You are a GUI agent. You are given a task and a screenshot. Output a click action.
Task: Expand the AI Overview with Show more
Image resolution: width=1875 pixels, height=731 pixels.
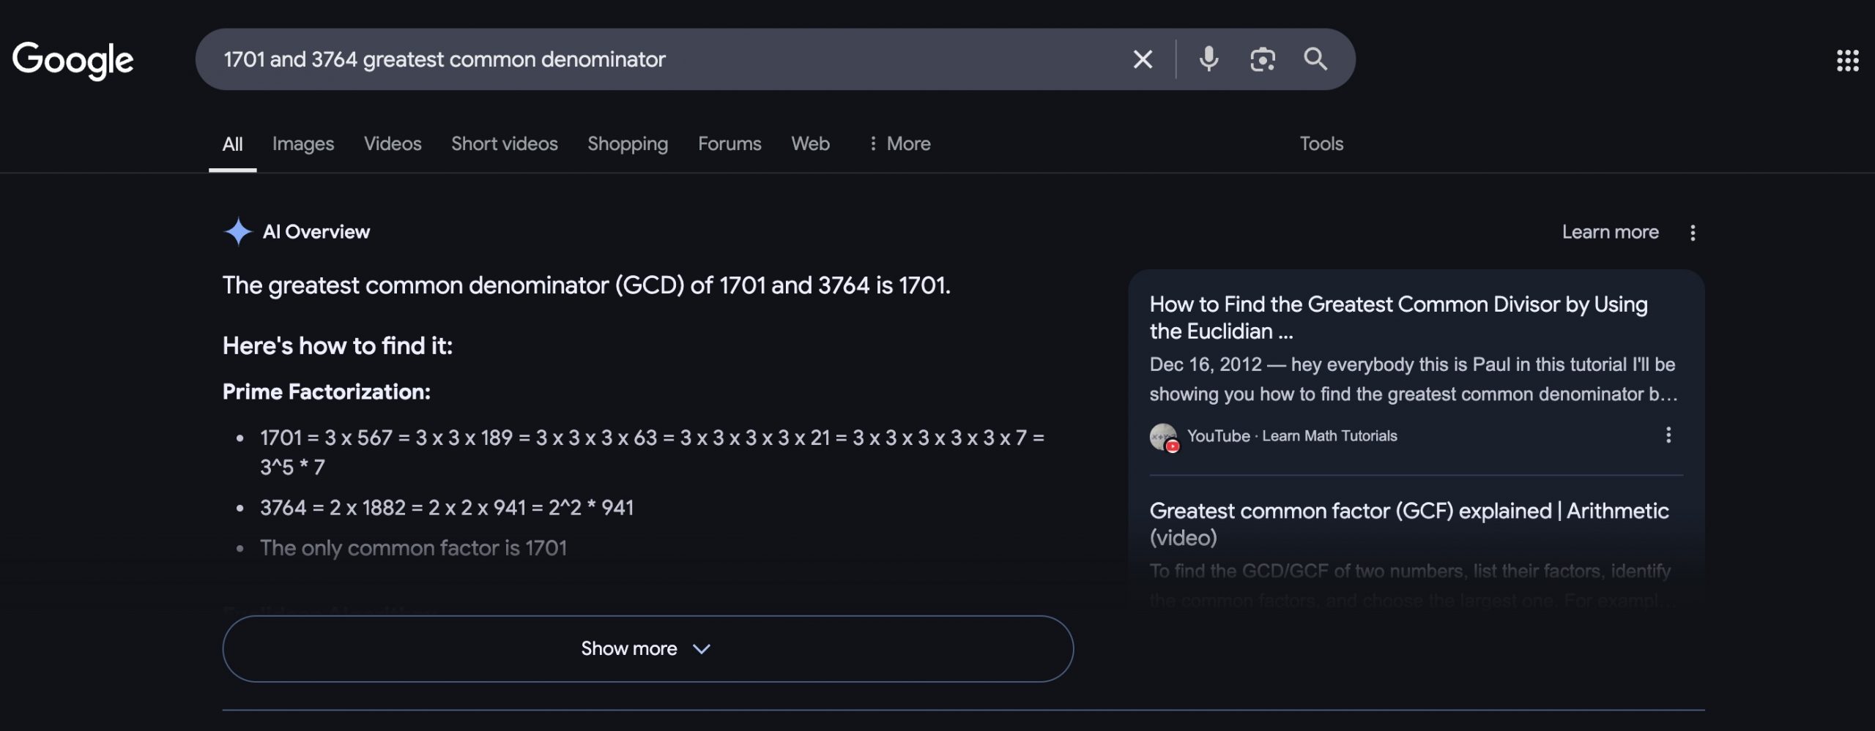[647, 649]
